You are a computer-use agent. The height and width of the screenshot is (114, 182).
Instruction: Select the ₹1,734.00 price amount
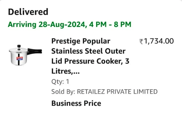[157, 41]
